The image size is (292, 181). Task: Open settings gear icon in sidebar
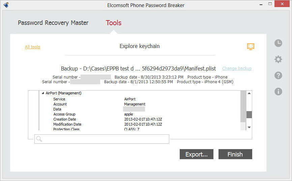[278, 59]
